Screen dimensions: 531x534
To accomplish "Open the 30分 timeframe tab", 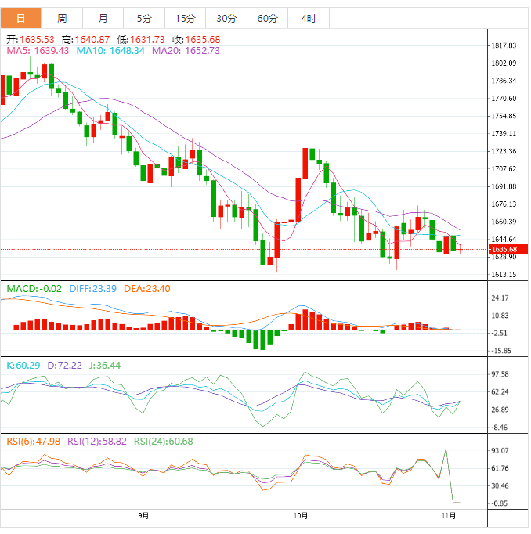I will pos(226,18).
